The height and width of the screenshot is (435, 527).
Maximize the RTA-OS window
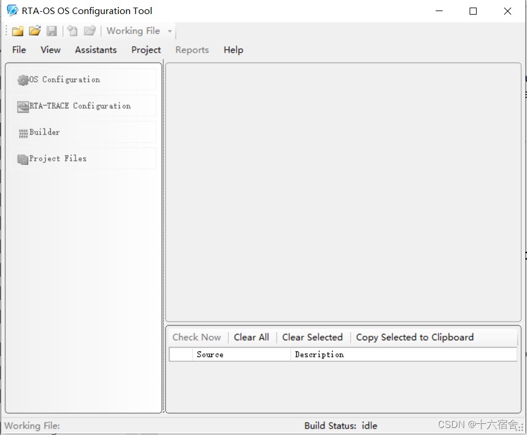[473, 11]
